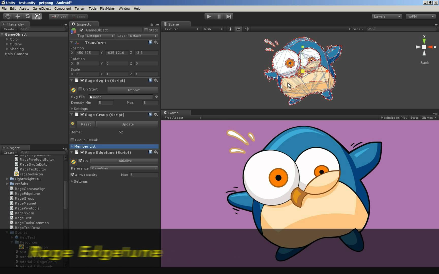Screen dimensions: 439x274
Task: Open the Free Aspect dropdown in Game view
Action: click(x=182, y=117)
